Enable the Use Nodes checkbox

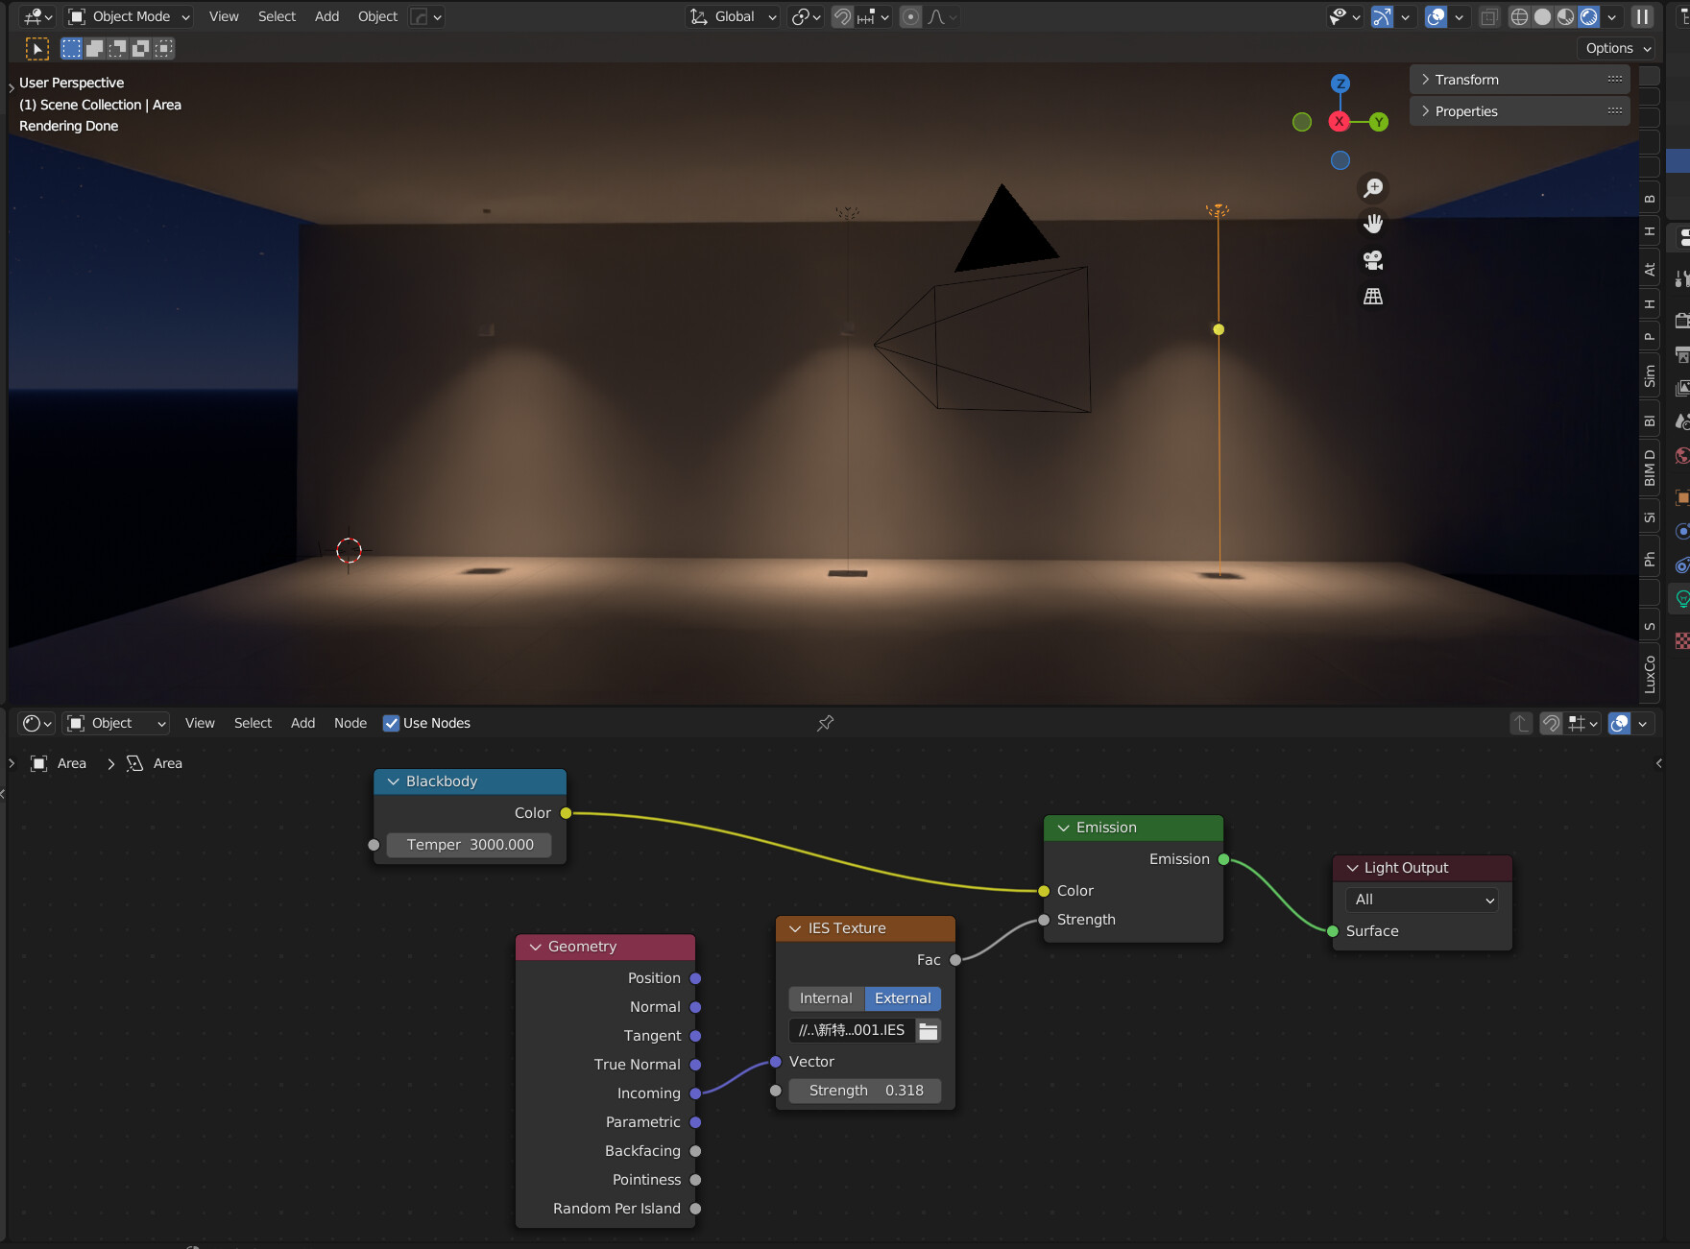coord(392,723)
